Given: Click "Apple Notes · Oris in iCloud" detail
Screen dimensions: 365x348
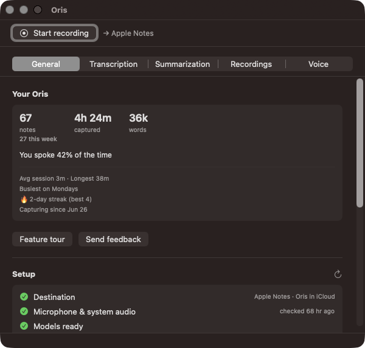Looking at the screenshot, I should point(294,296).
